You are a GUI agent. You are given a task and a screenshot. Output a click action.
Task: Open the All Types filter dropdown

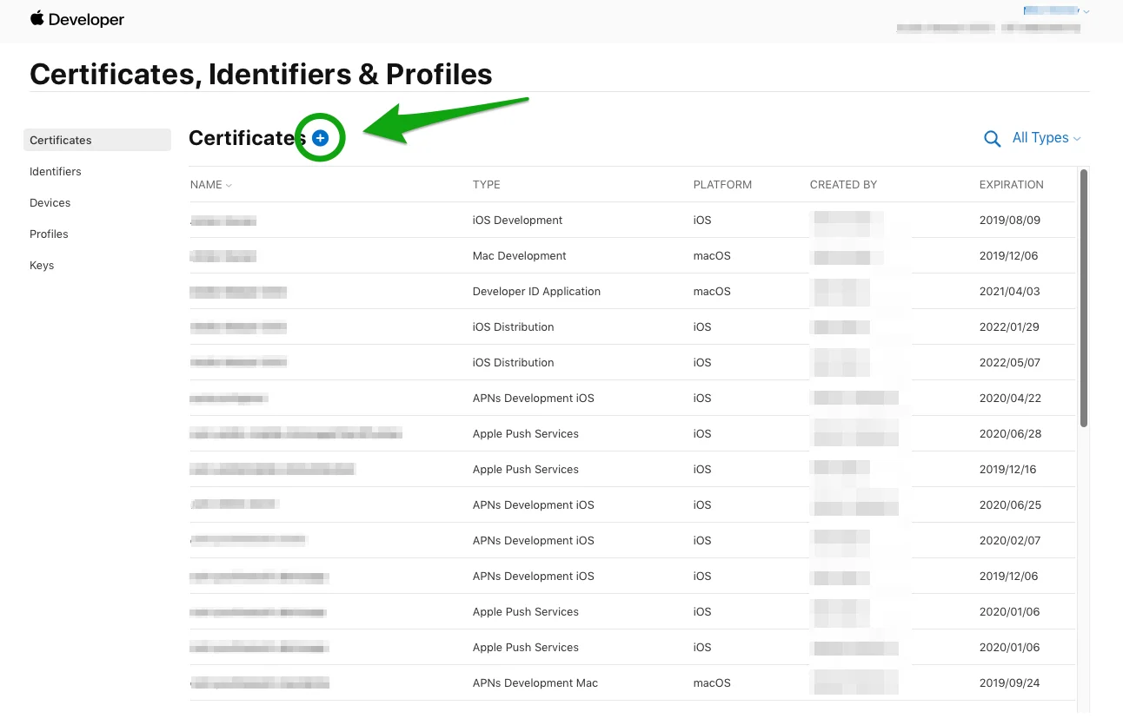pyautogui.click(x=1046, y=138)
